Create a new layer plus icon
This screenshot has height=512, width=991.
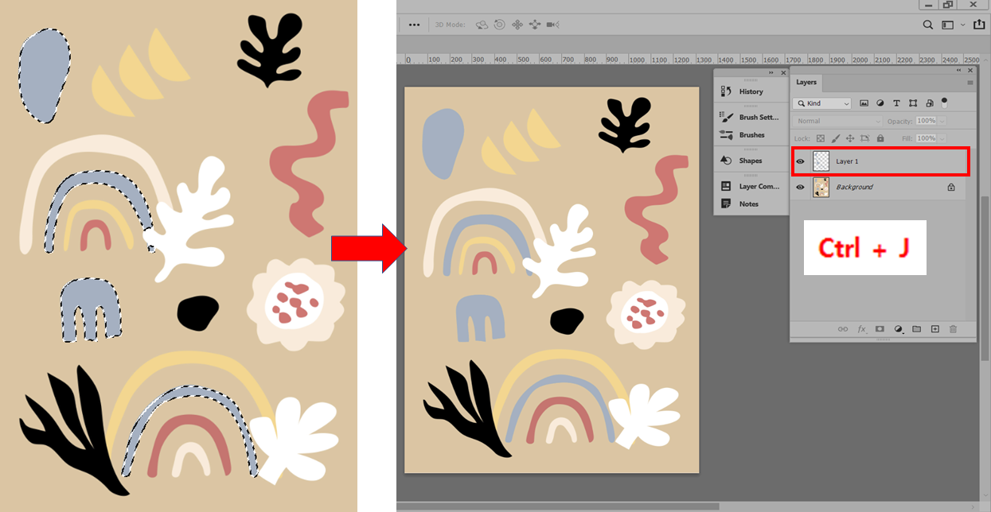[x=935, y=329]
